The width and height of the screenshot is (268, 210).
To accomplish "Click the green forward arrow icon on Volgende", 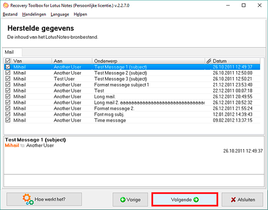I will (x=196, y=200).
